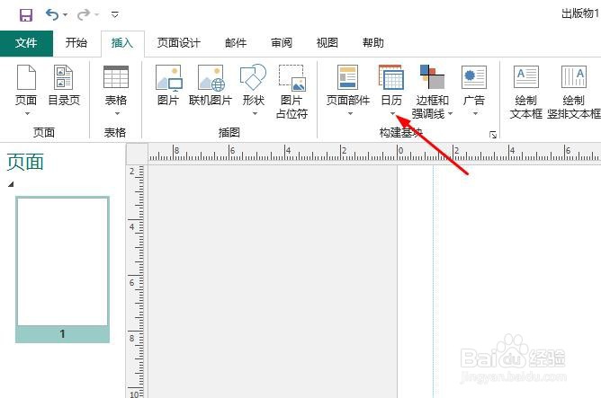Undo the last action

[52, 15]
